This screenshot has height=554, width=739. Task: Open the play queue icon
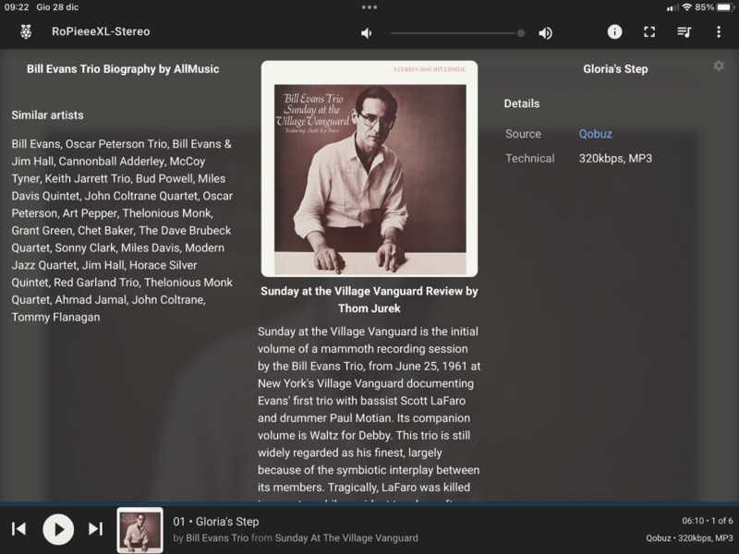pos(684,32)
